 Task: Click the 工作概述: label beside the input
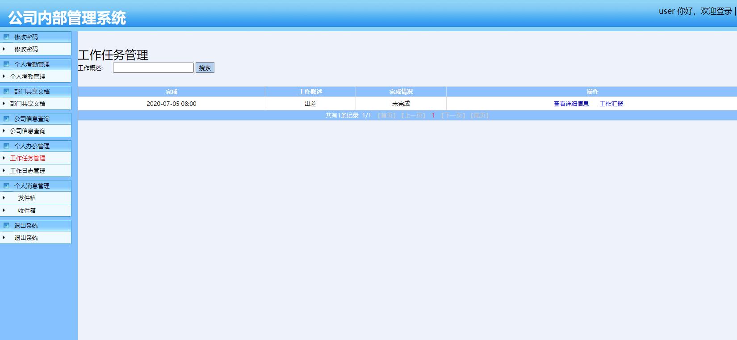tap(90, 68)
